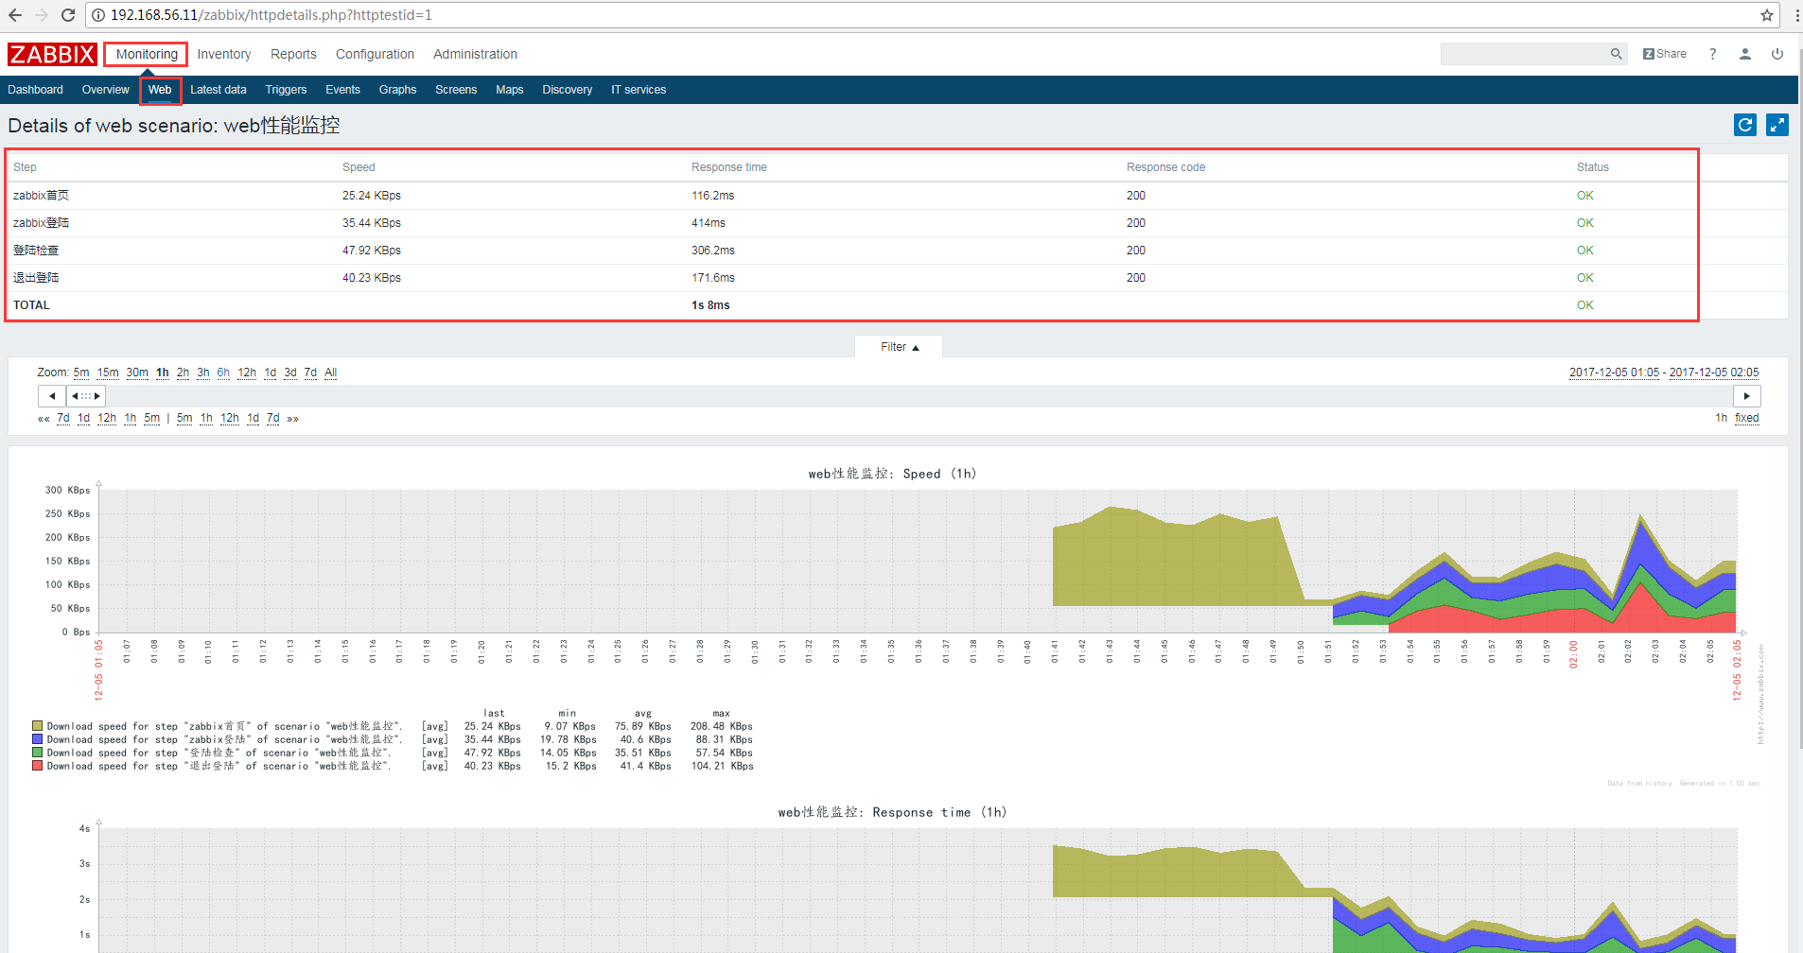
Task: Click the Speed column header
Action: 359,167
